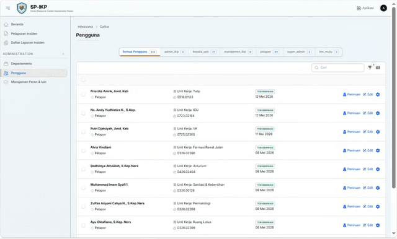Open settings gear for Priscilia Amrik
This screenshot has width=397, height=239.
(378, 95)
